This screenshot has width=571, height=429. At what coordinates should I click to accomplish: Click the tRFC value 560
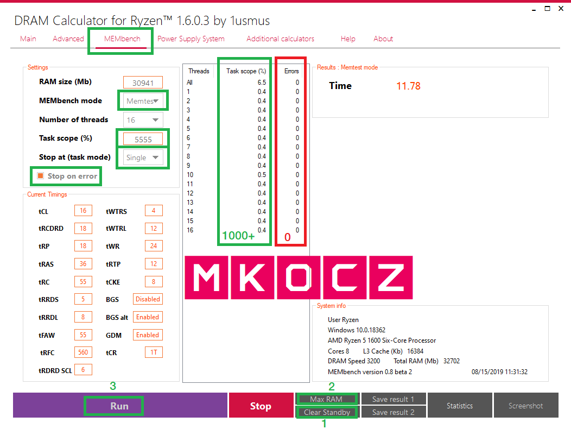83,352
